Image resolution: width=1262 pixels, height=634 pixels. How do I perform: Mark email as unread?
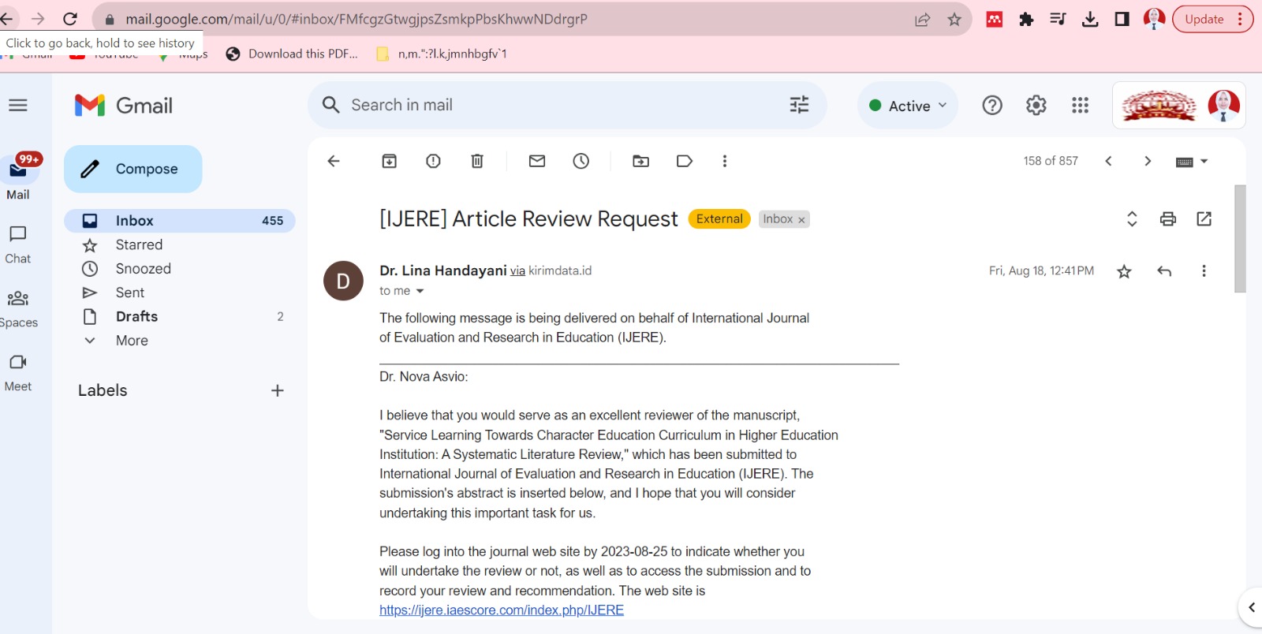point(537,161)
